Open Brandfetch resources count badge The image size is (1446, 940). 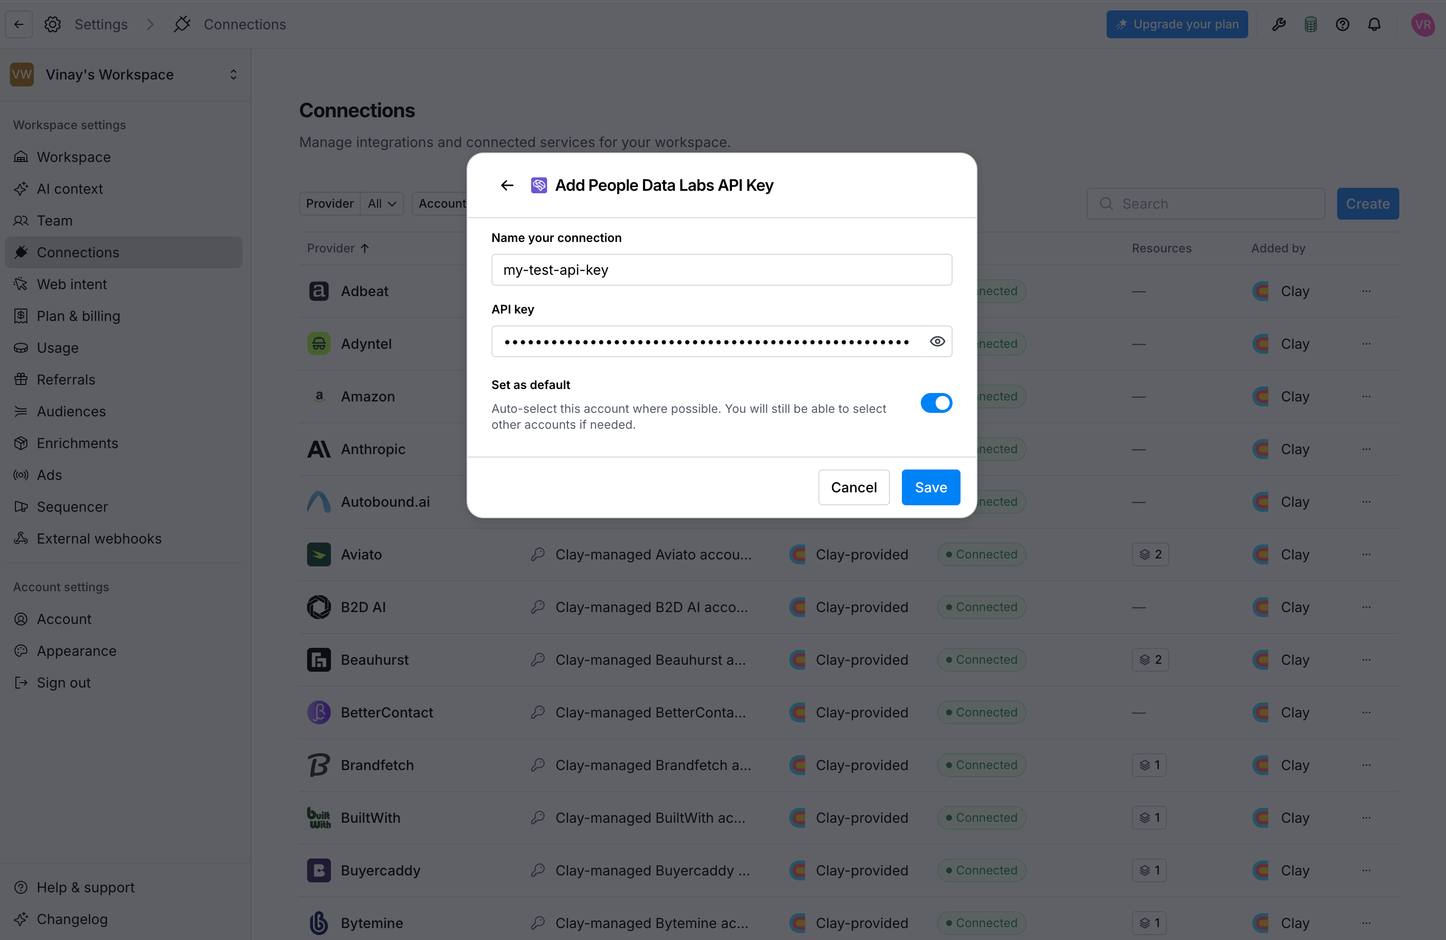(x=1149, y=765)
